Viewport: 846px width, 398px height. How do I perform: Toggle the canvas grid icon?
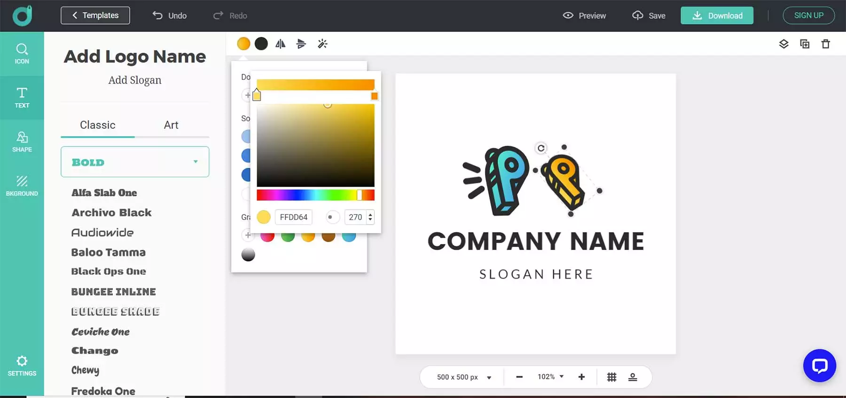(611, 377)
